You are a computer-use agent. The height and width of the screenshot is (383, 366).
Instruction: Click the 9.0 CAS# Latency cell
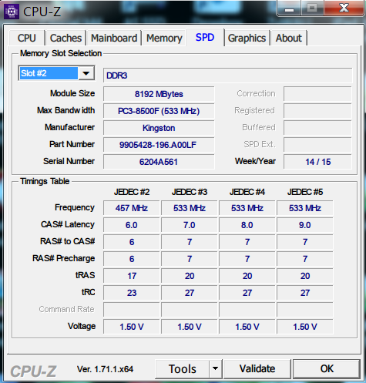[305, 225]
